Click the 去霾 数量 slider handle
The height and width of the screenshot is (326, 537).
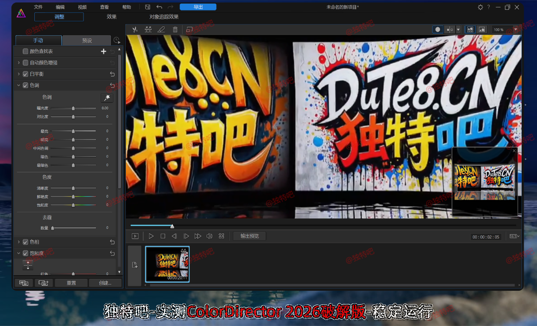tap(52, 228)
